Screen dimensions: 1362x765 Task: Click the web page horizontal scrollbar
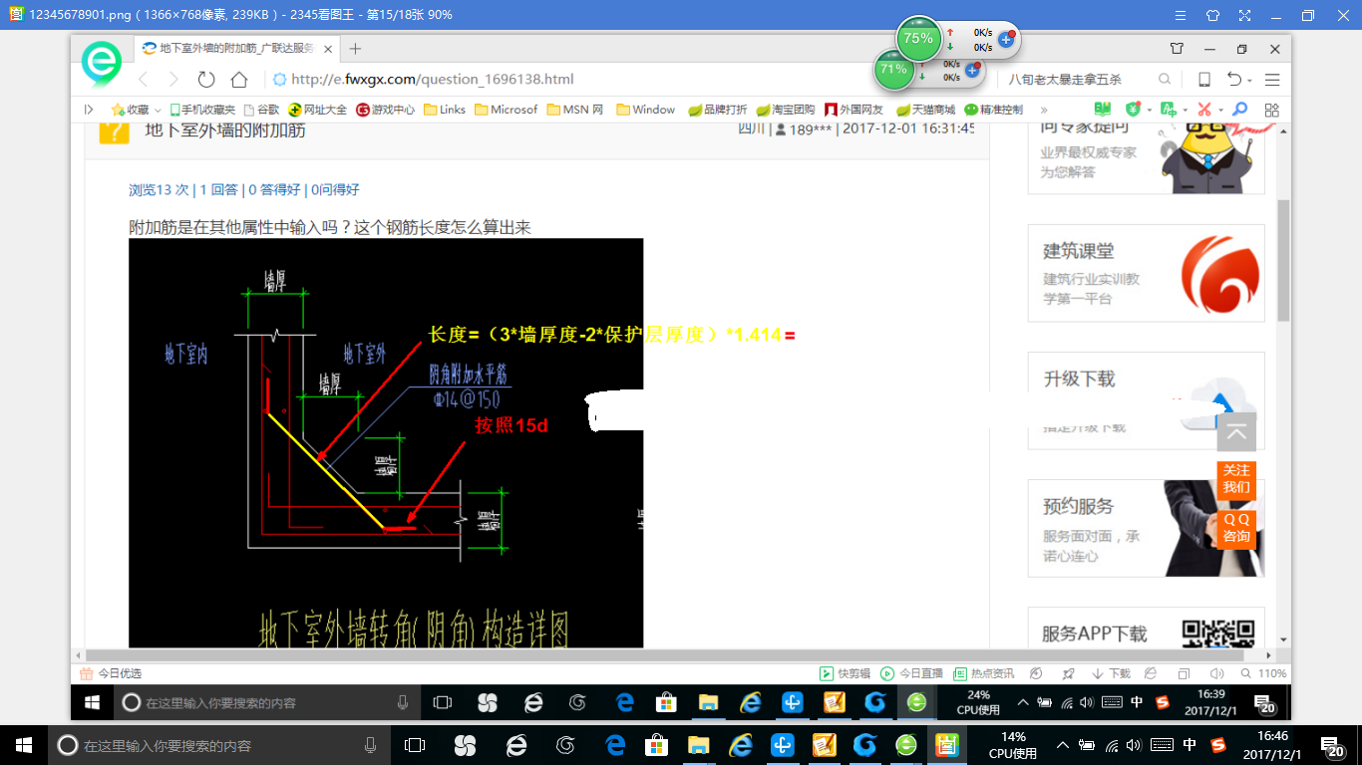tap(663, 655)
